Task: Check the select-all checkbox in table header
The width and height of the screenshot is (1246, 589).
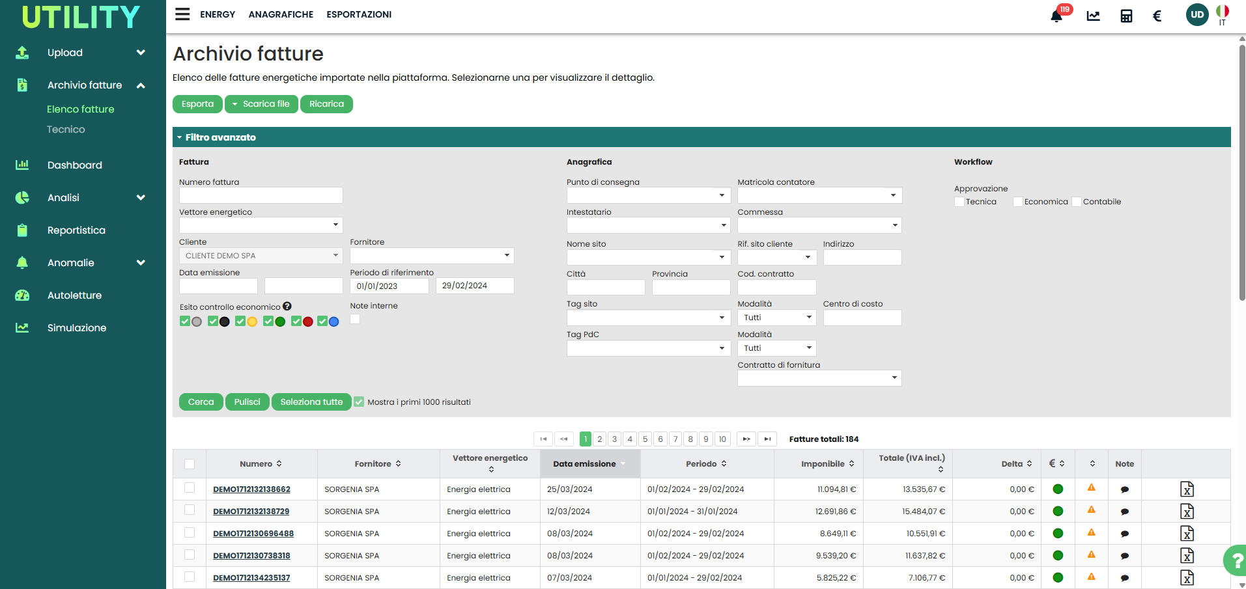Action: [x=190, y=464]
